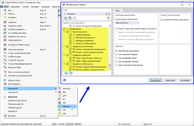
Task: Open the Bearbeiten menu
Action: pyautogui.click(x=16, y=7)
